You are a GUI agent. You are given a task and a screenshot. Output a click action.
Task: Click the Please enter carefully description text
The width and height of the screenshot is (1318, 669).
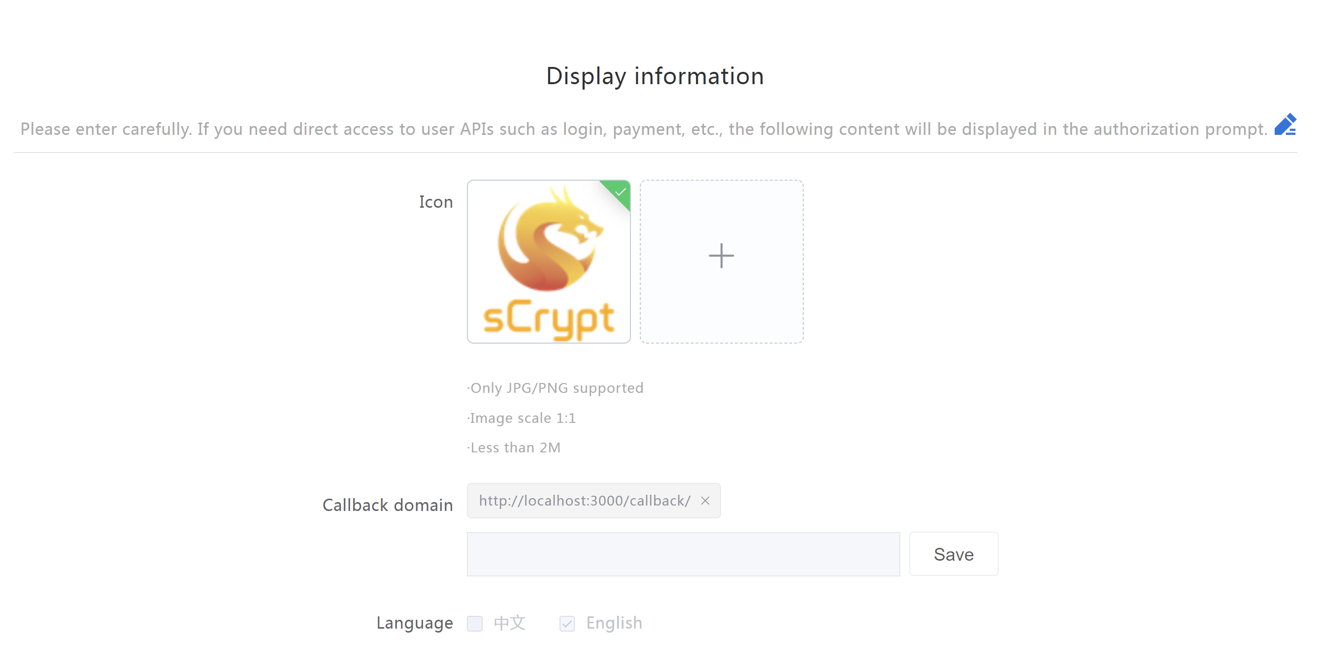click(643, 129)
